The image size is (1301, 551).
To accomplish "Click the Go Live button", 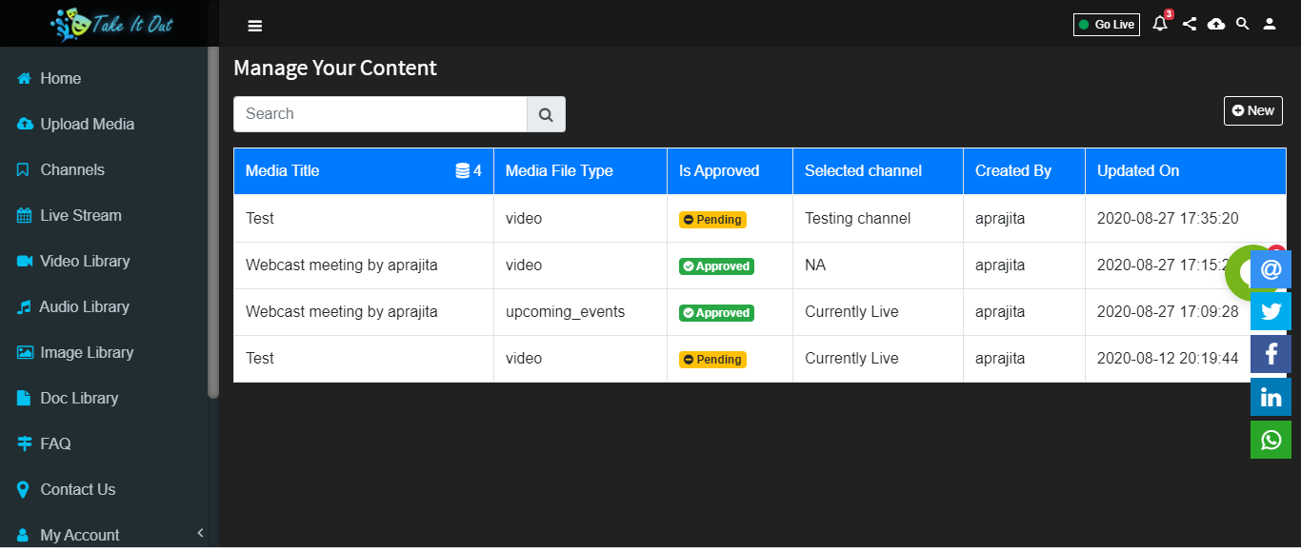I will (x=1107, y=25).
